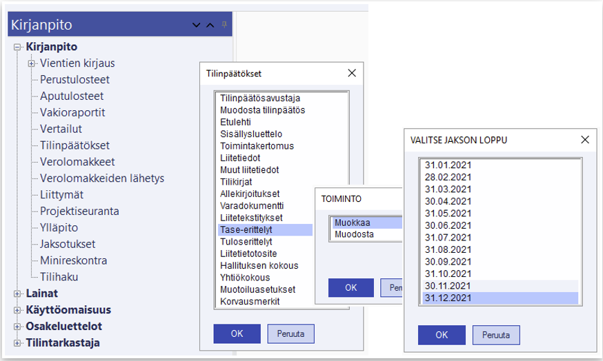
Task: Expand the Lainat tree node
Action: coord(17,293)
